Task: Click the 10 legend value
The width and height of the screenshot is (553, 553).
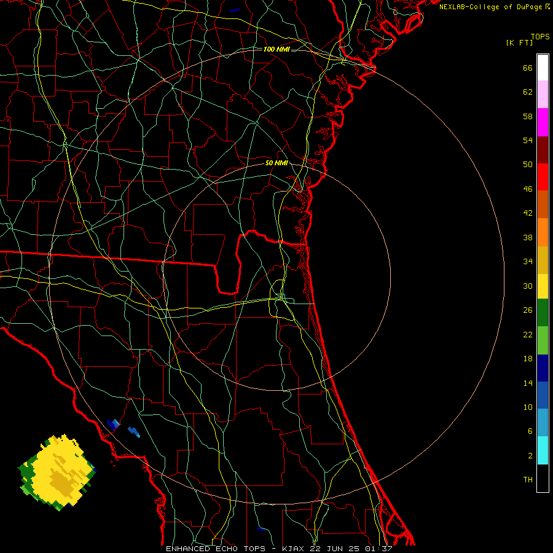Action: click(x=528, y=407)
